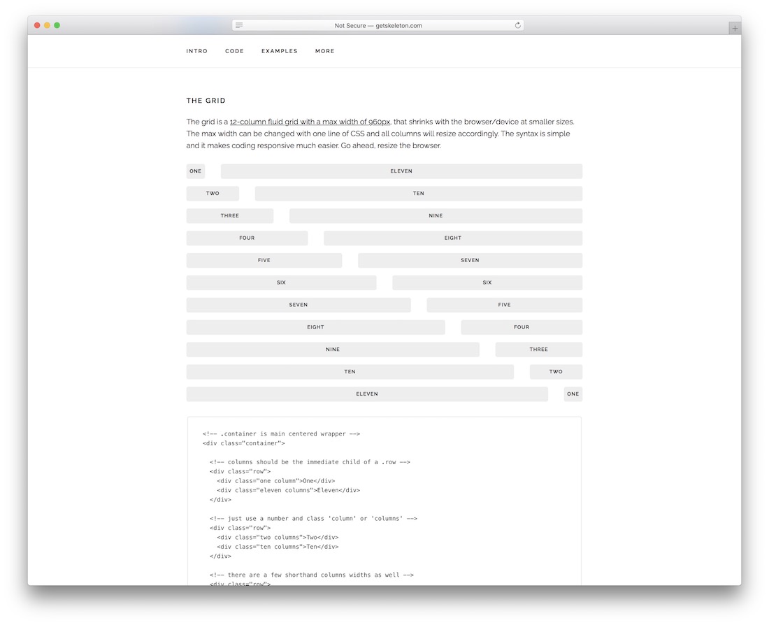This screenshot has width=769, height=625.
Task: Click the FOUR block right of EIGHT
Action: click(x=522, y=327)
